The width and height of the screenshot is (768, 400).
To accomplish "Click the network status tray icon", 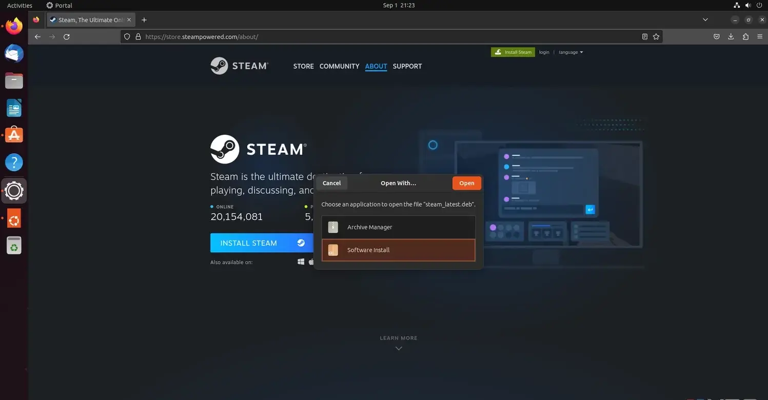I will click(x=737, y=5).
